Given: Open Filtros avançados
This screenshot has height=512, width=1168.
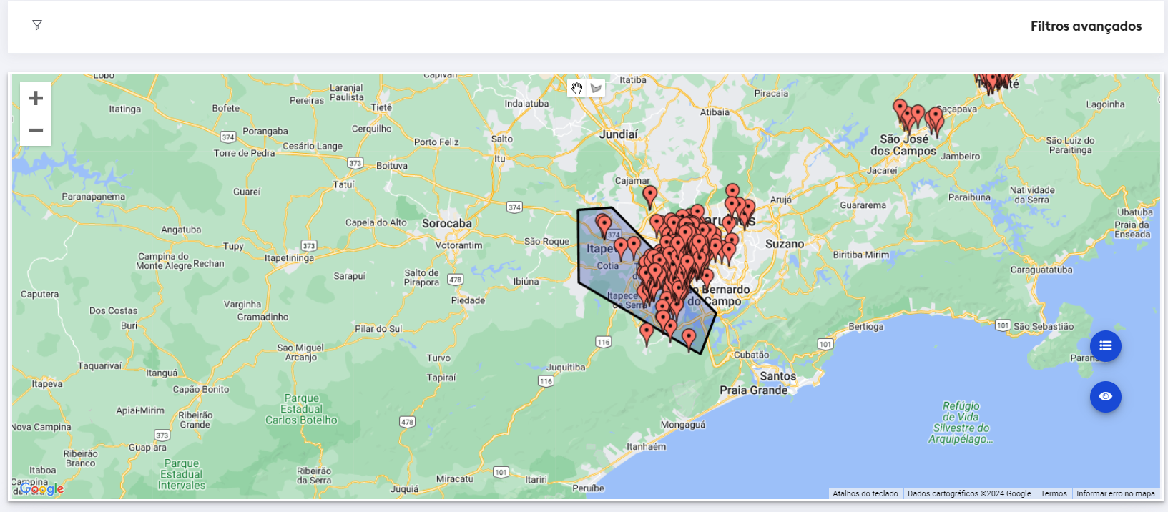Looking at the screenshot, I should [1086, 26].
